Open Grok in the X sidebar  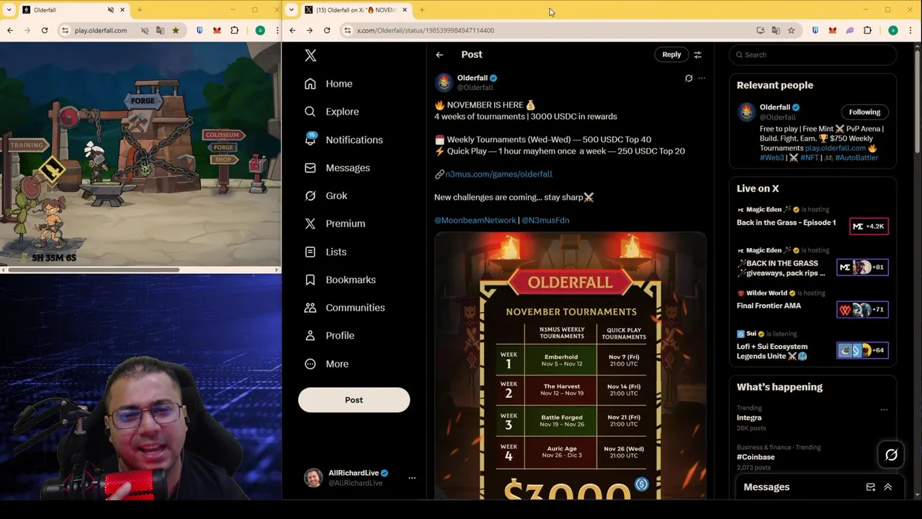(326, 196)
